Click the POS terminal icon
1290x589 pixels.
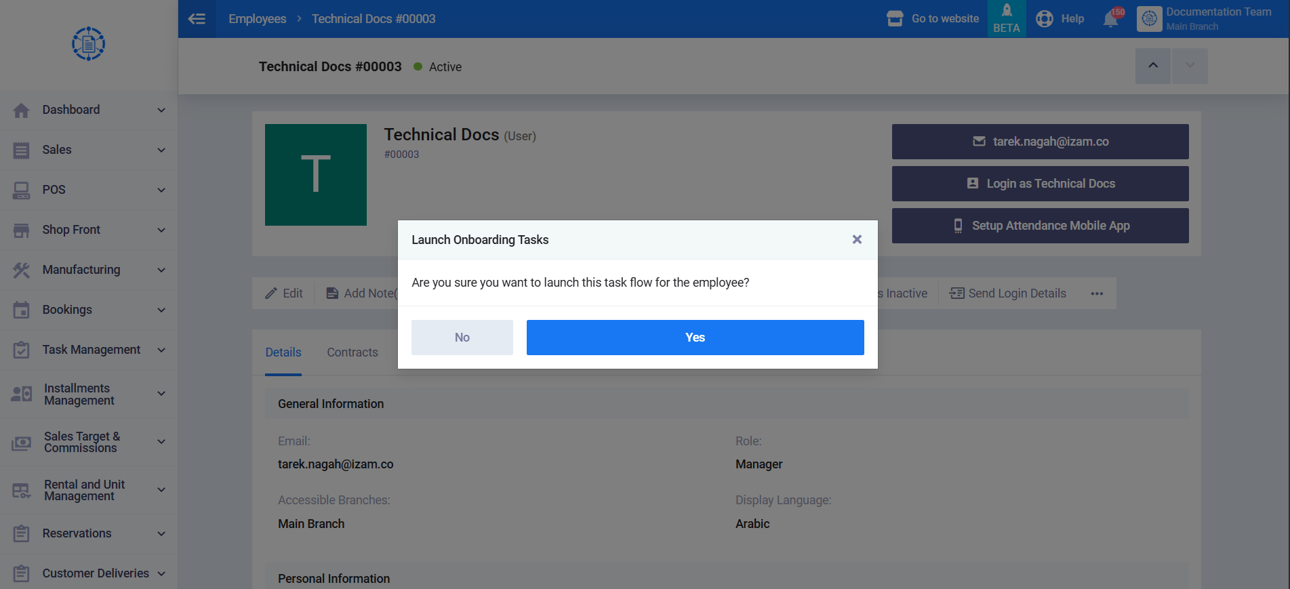21,190
